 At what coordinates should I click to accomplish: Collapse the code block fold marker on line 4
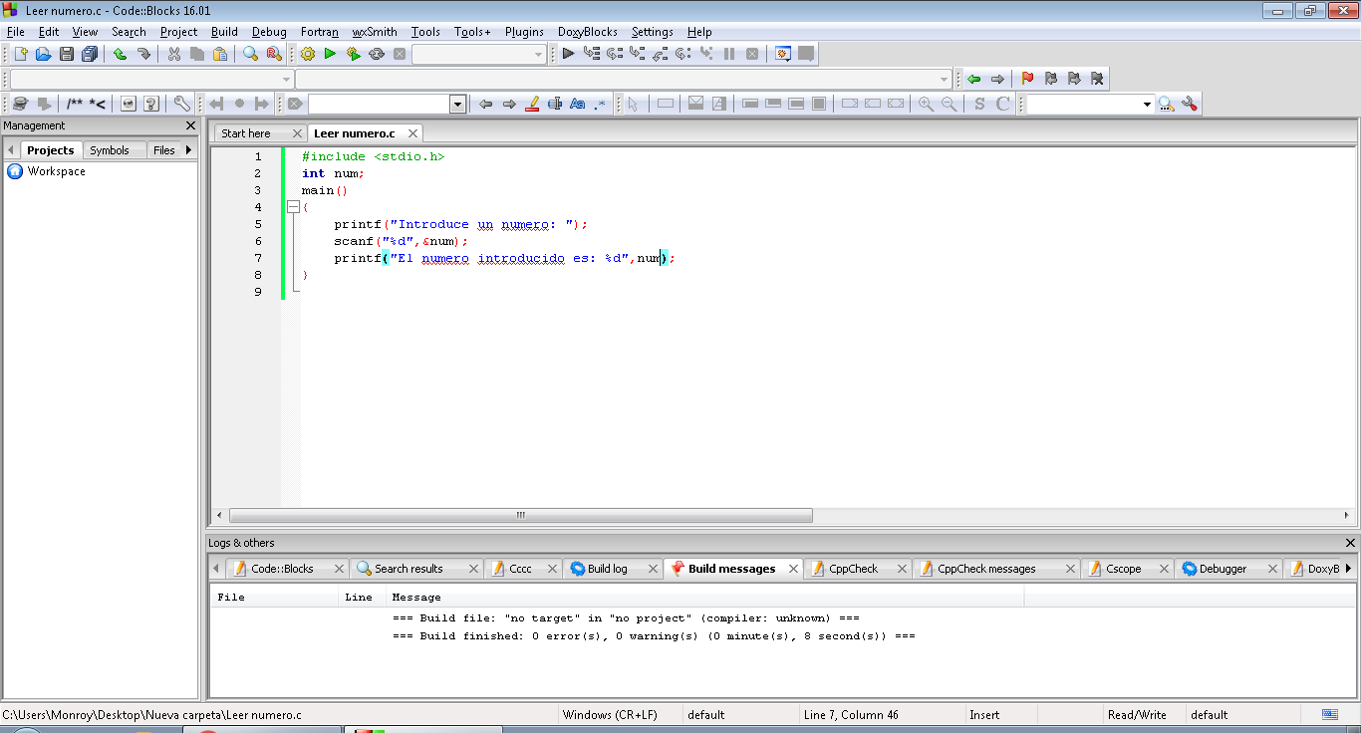tap(294, 206)
